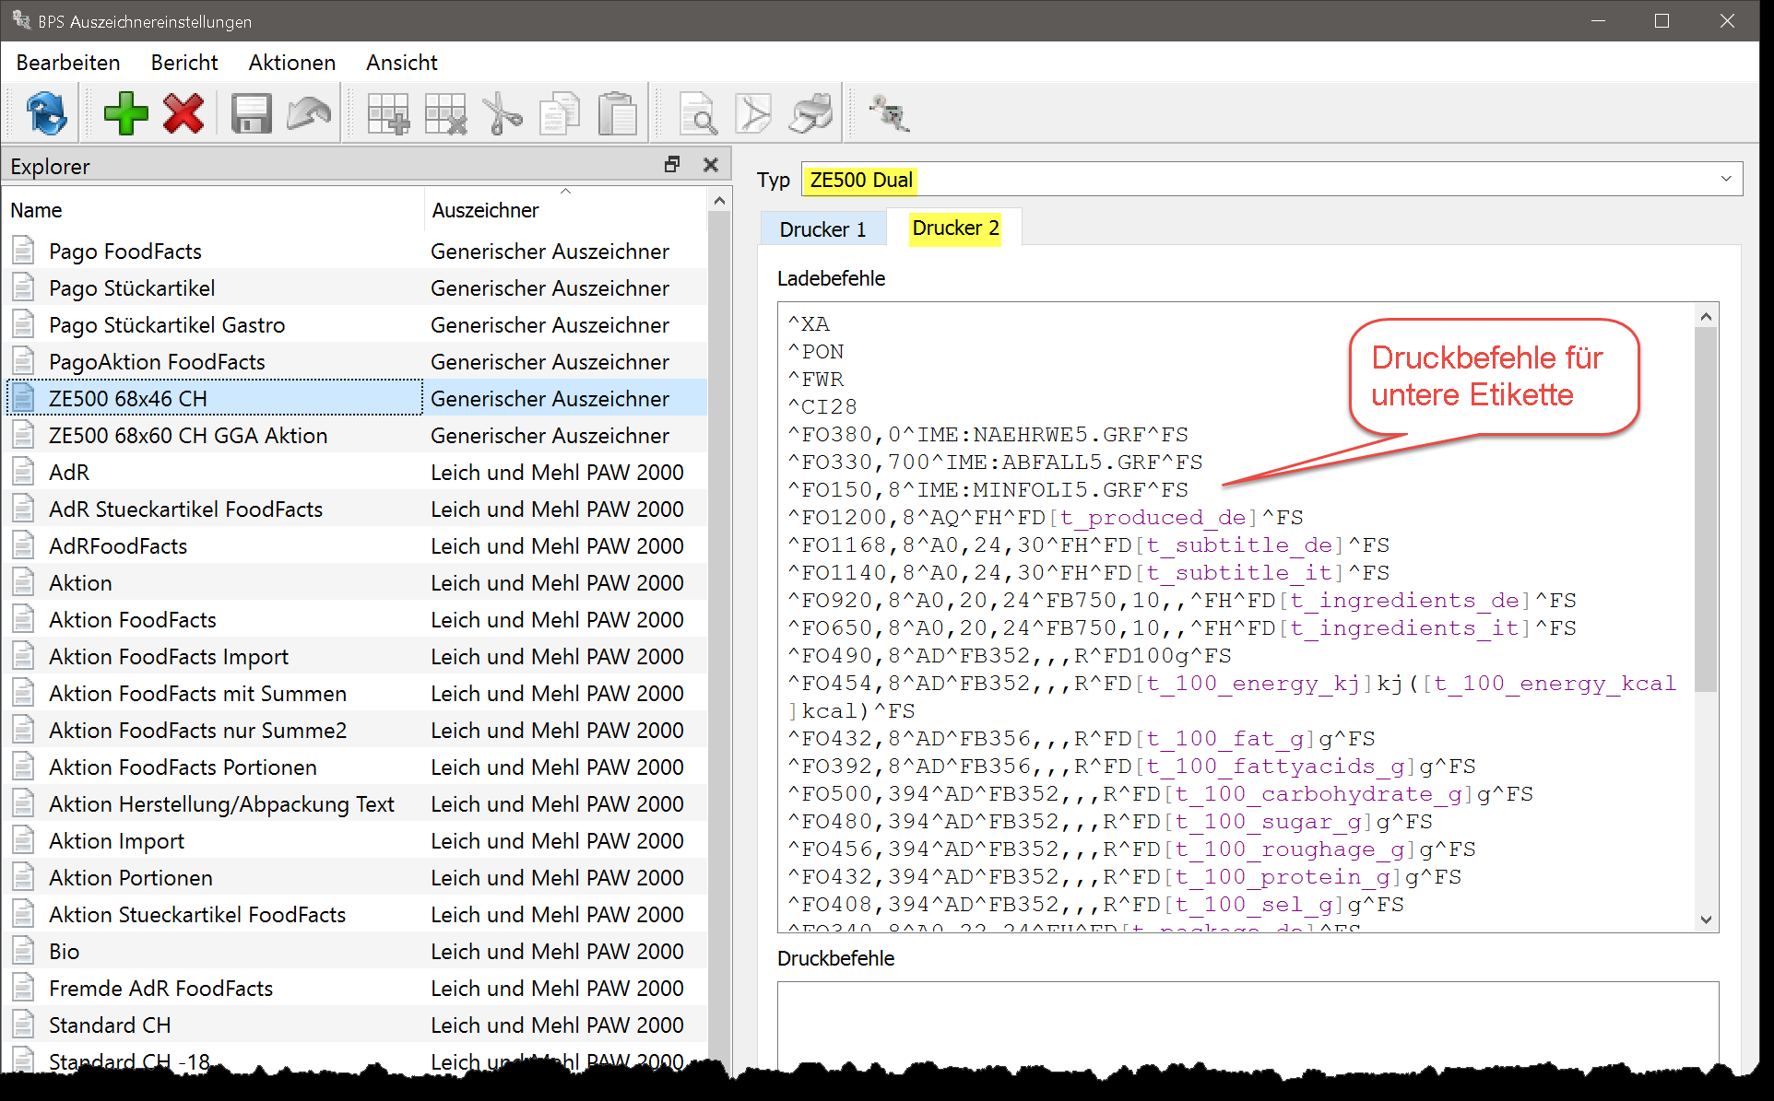Switch to the Drucker 1 tab

822,229
